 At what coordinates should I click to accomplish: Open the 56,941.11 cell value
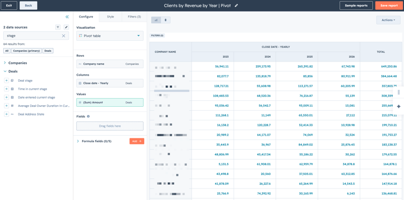pos(222,66)
